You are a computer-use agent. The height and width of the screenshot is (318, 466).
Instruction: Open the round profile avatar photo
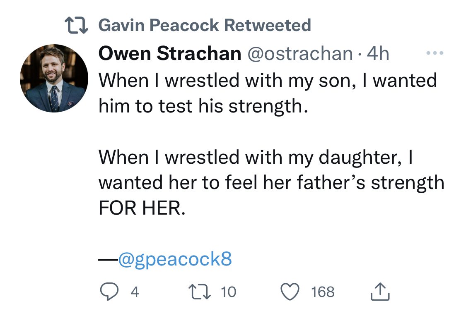[x=54, y=78]
